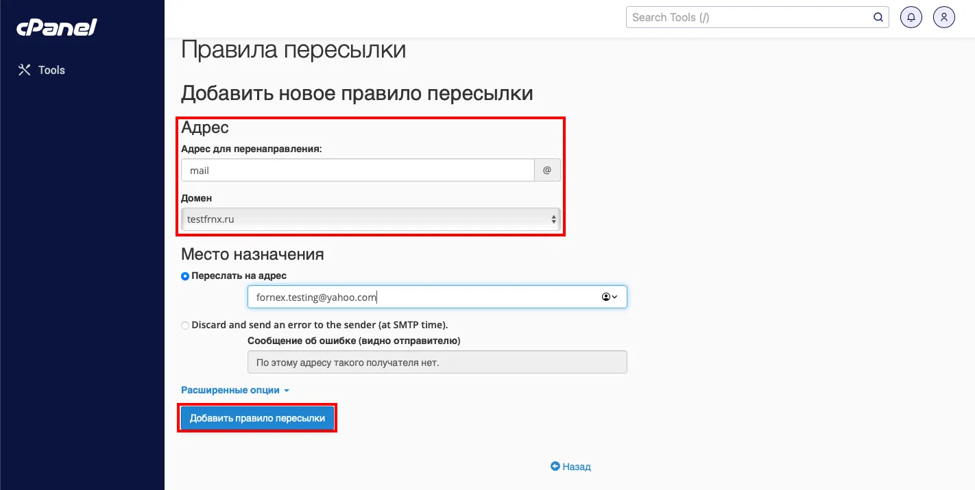
Task: Click 'Добавить правило пересылки' button
Action: pyautogui.click(x=257, y=418)
